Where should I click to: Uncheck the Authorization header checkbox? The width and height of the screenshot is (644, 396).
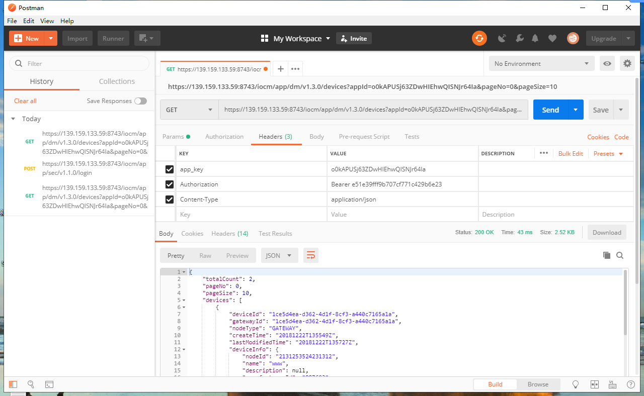[170, 184]
